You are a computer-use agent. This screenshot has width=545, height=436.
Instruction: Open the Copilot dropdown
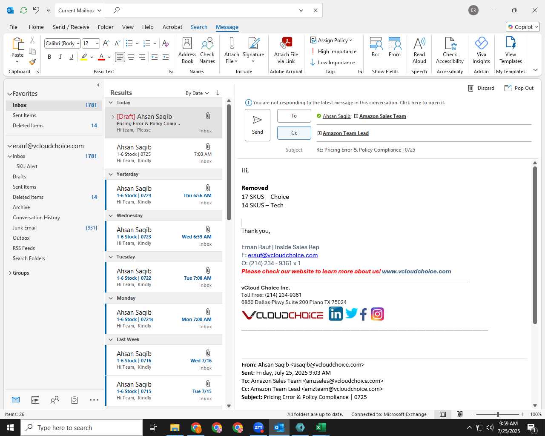coord(523,27)
